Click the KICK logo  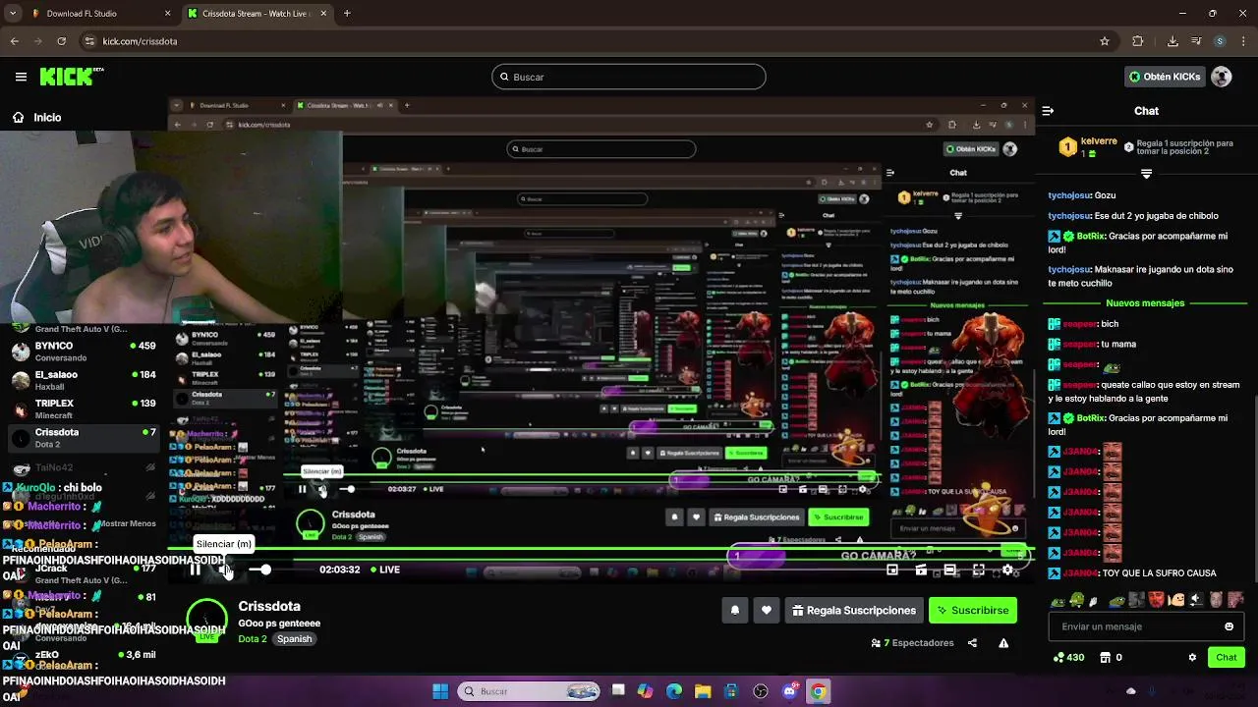(x=71, y=77)
